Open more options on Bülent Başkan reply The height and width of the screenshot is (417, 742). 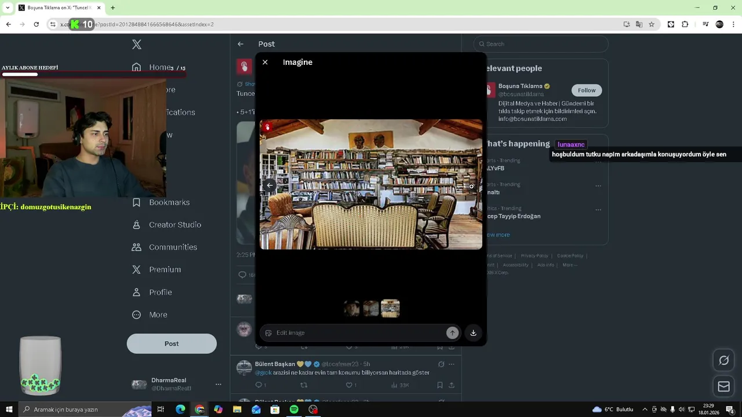pyautogui.click(x=452, y=364)
